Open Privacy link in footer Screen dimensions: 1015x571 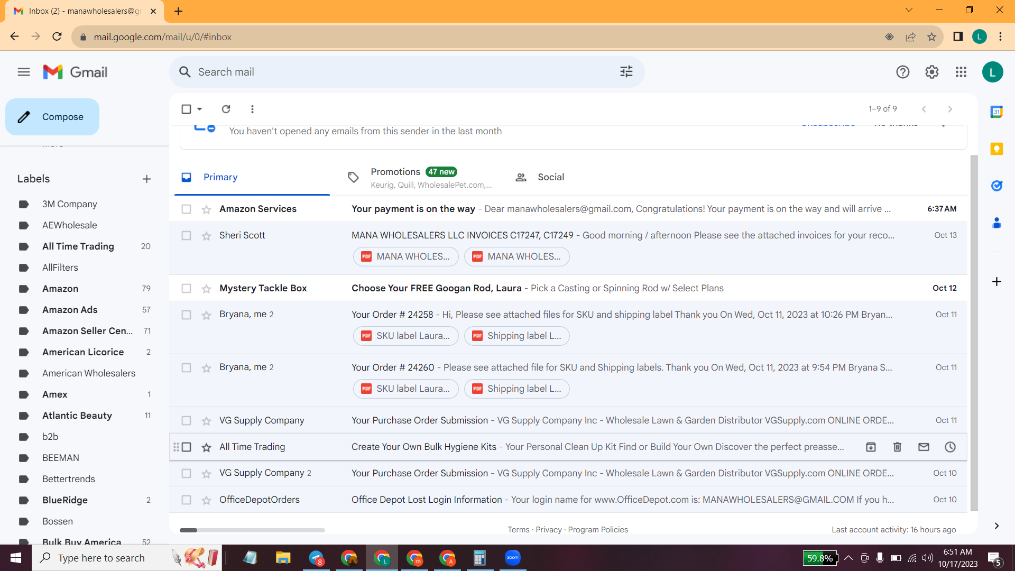coord(549,530)
